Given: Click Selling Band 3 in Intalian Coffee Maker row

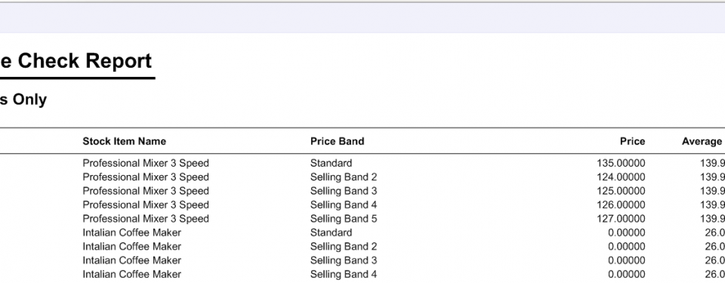Looking at the screenshot, I should 344,260.
